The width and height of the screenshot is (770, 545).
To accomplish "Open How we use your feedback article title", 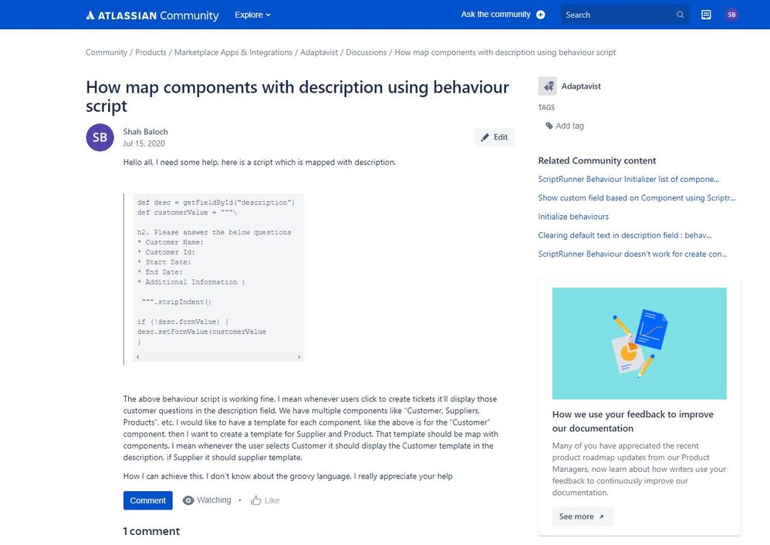I will (633, 422).
